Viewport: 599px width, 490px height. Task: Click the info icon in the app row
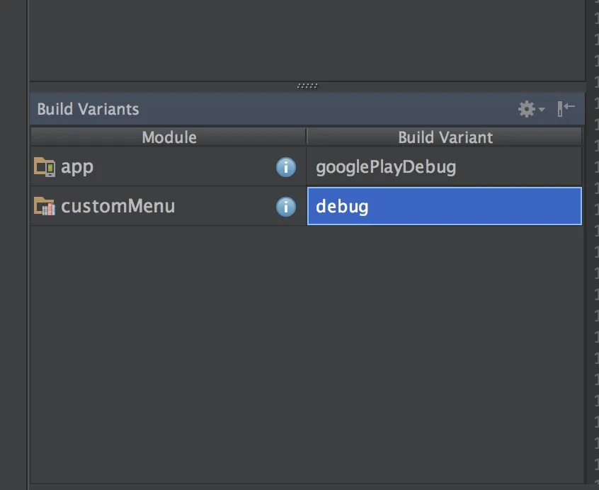(x=285, y=167)
